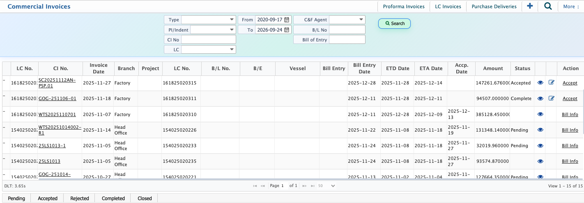The width and height of the screenshot is (584, 203).
Task: Select the LC number cell 154025020226
Action: (182, 130)
